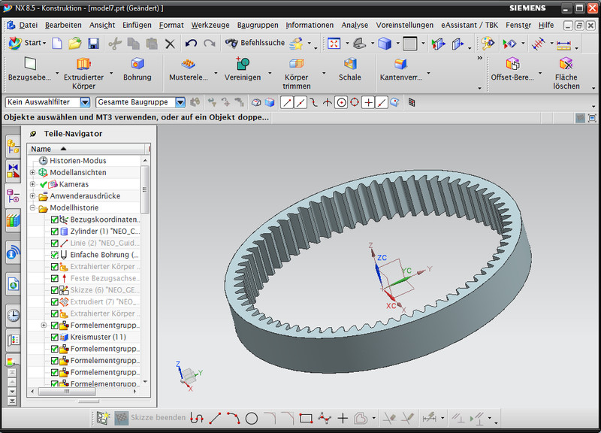The width and height of the screenshot is (601, 433).
Task: Activate the Schale shell tool
Action: [x=349, y=64]
